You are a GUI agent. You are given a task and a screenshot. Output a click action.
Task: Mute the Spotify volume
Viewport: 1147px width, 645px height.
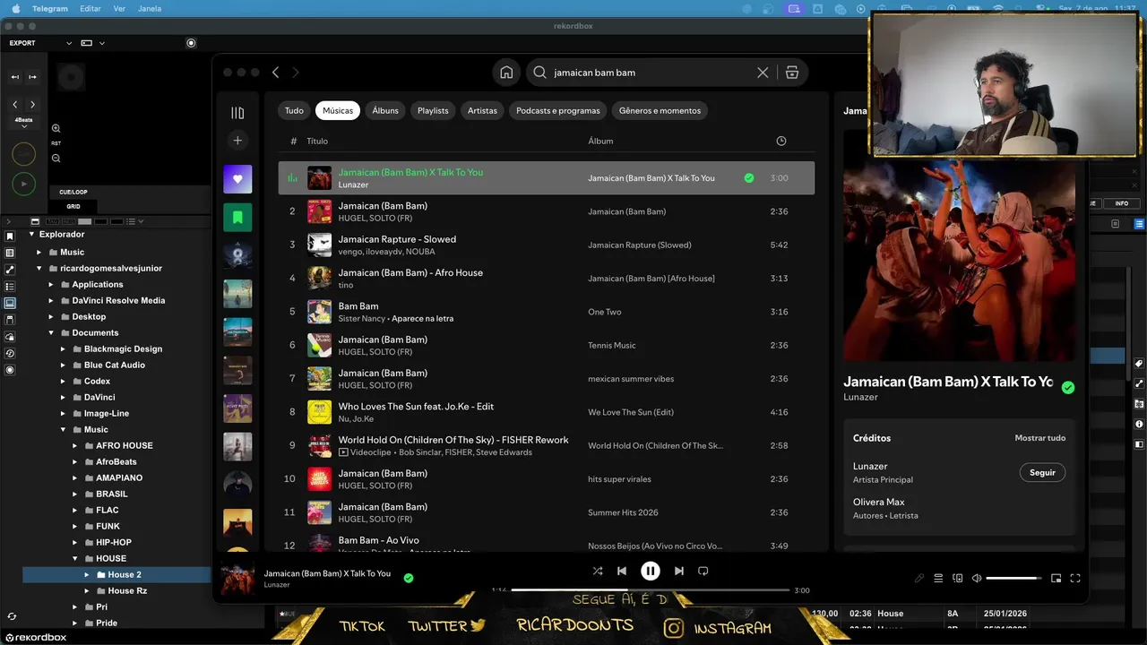click(x=977, y=579)
